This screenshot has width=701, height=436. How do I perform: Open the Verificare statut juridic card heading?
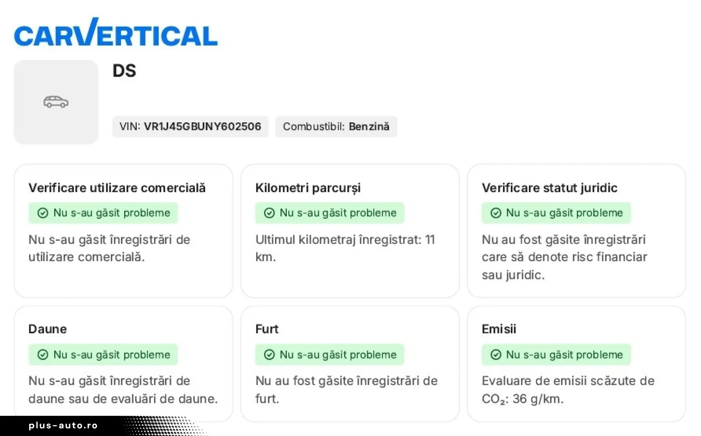549,188
